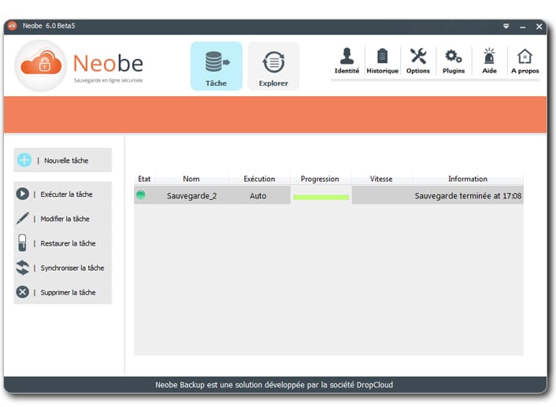This screenshot has width=556, height=407.
Task: Run the task with Exécuter la tâche
Action: click(63, 194)
